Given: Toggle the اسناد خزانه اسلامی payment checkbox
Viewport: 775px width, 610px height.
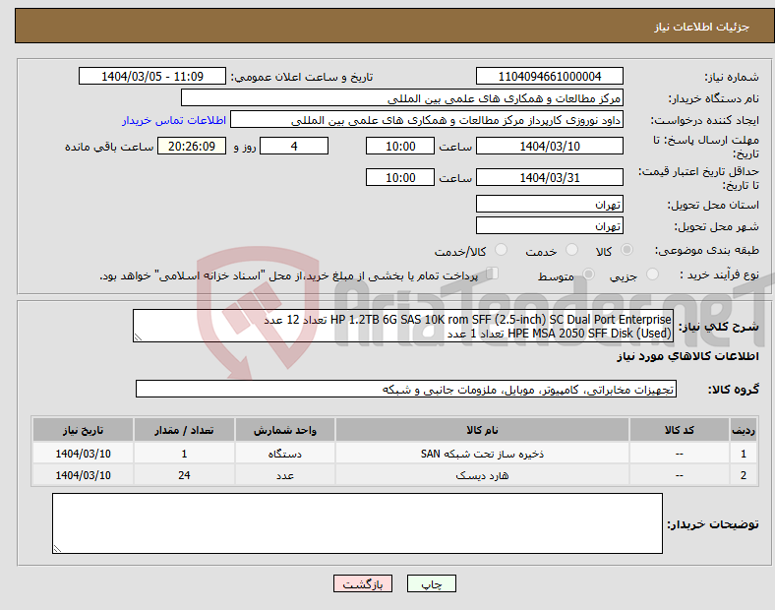Looking at the screenshot, I should click(x=493, y=274).
